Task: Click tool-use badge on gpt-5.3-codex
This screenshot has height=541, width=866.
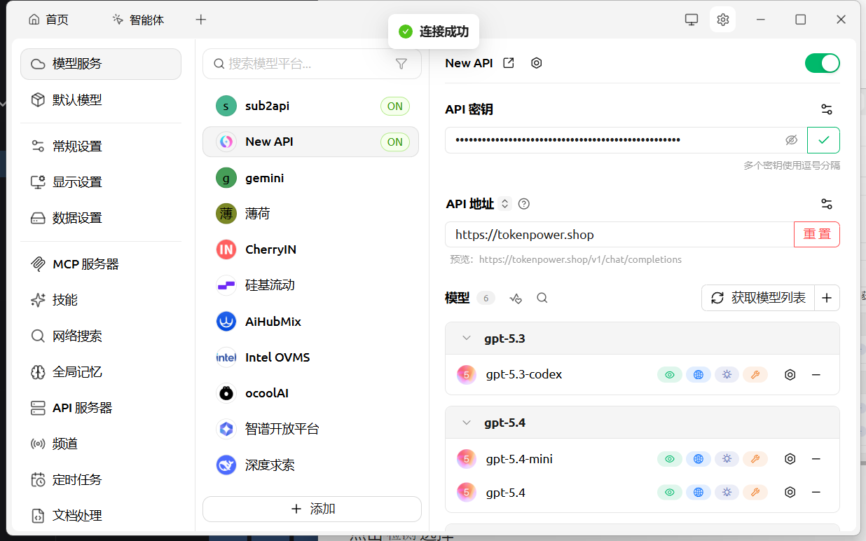Action: [x=755, y=375]
